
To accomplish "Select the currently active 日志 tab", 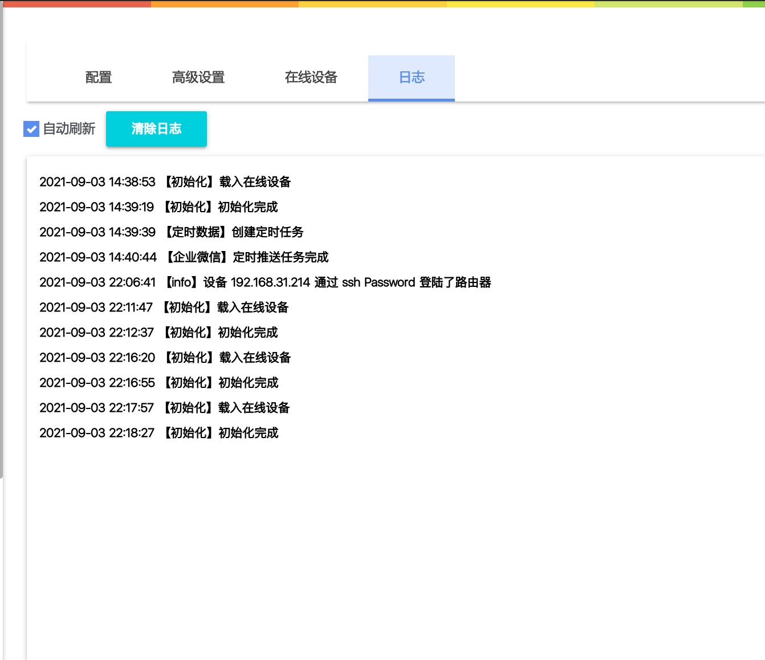I will 412,77.
